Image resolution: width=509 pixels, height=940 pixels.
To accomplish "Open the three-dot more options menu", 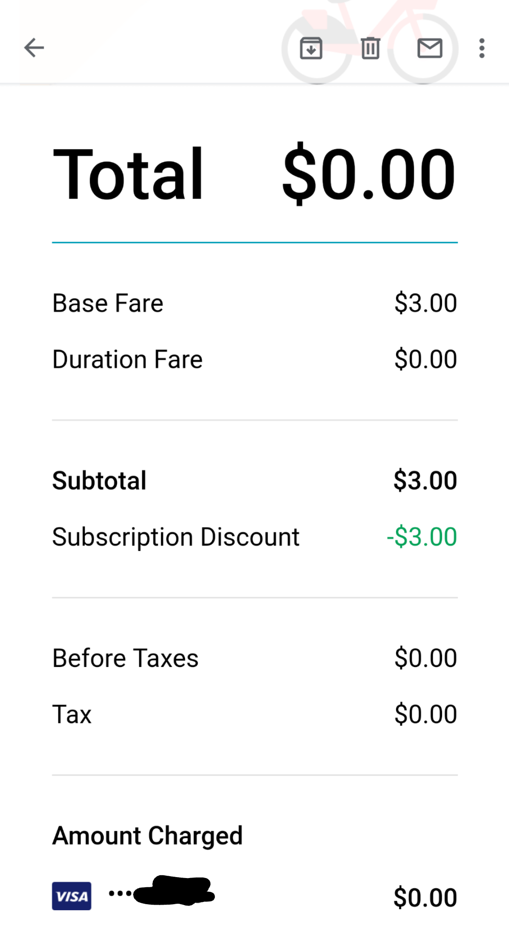I will pyautogui.click(x=481, y=48).
